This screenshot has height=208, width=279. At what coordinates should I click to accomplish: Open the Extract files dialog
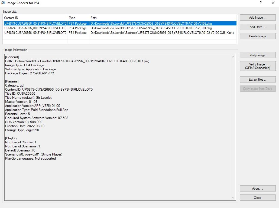pos(258,80)
